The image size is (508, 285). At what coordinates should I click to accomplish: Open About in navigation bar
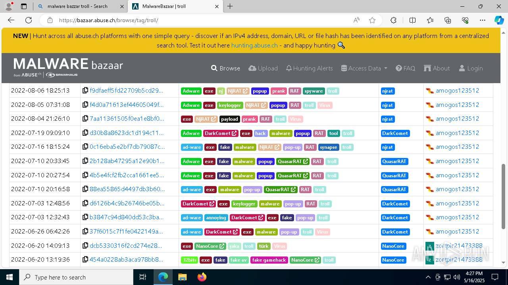tap(437, 68)
